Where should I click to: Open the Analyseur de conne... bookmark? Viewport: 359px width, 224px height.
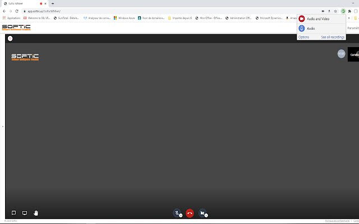tap(97, 18)
